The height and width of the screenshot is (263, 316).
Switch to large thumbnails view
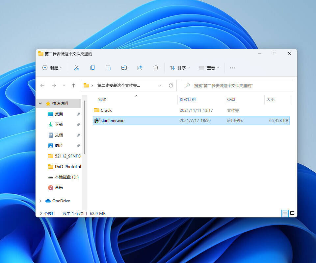click(292, 213)
